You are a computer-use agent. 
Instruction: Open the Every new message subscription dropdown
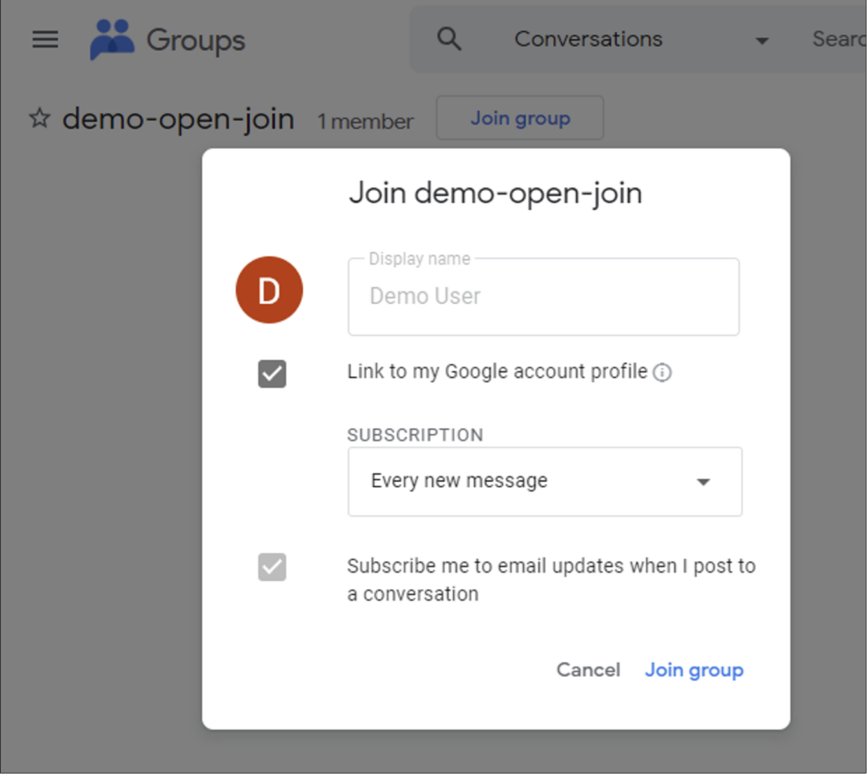tap(544, 482)
